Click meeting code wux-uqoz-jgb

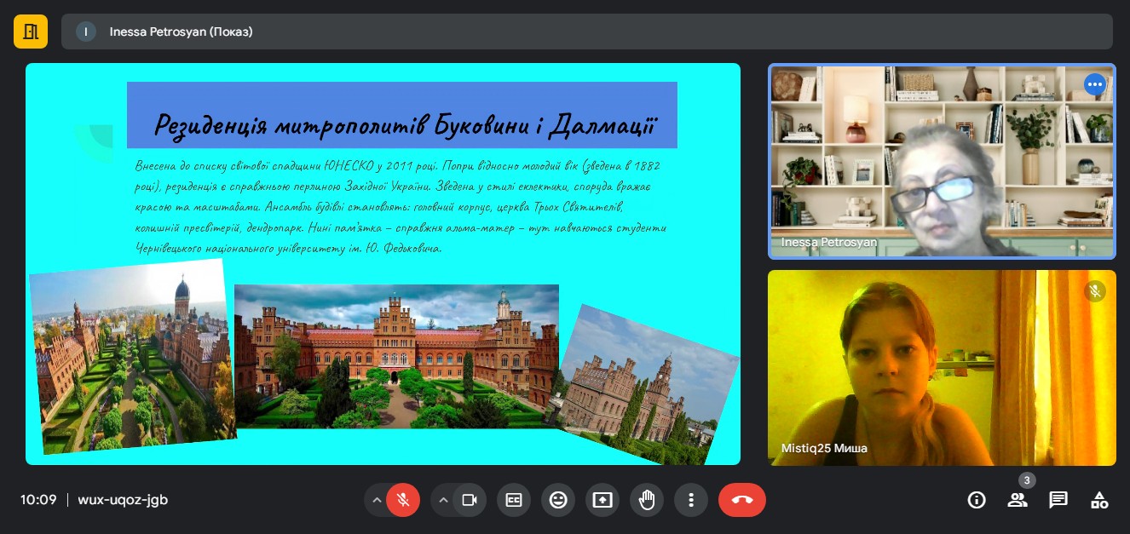(x=123, y=500)
